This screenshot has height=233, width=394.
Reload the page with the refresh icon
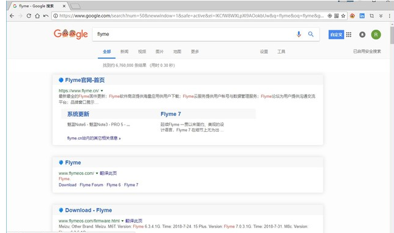[x=29, y=16]
